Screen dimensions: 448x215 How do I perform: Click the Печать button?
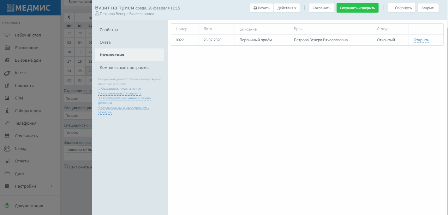tap(261, 8)
